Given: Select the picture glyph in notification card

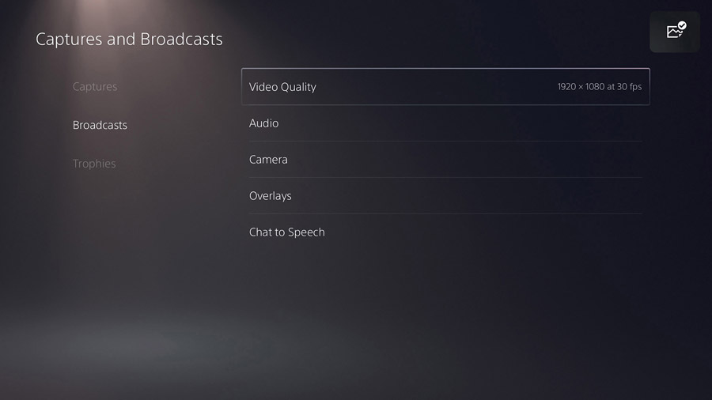Looking at the screenshot, I should tap(673, 32).
